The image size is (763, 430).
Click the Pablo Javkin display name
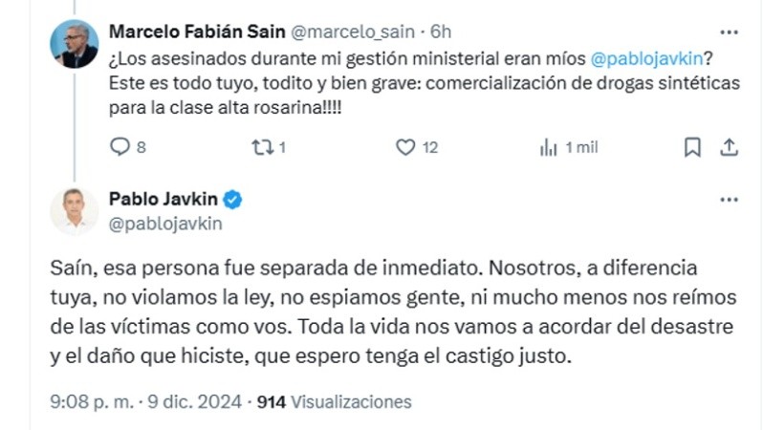(164, 200)
